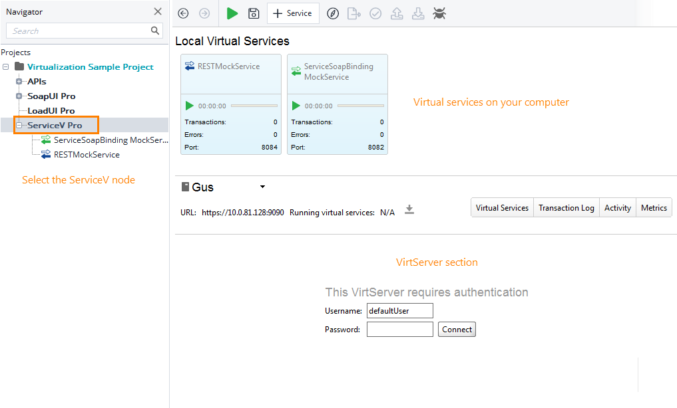Click the VirtServer URL https://10.0.81.128:9090
677x408 pixels.
[x=243, y=213]
